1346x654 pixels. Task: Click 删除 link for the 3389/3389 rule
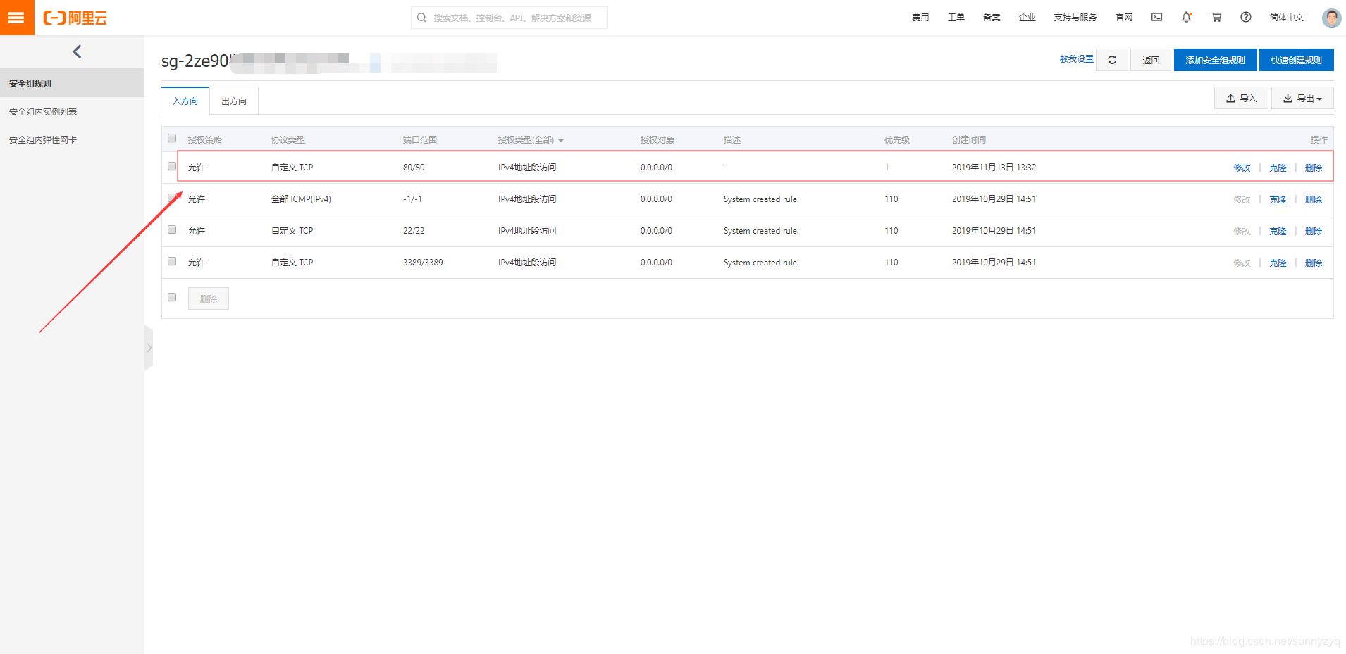(1313, 263)
